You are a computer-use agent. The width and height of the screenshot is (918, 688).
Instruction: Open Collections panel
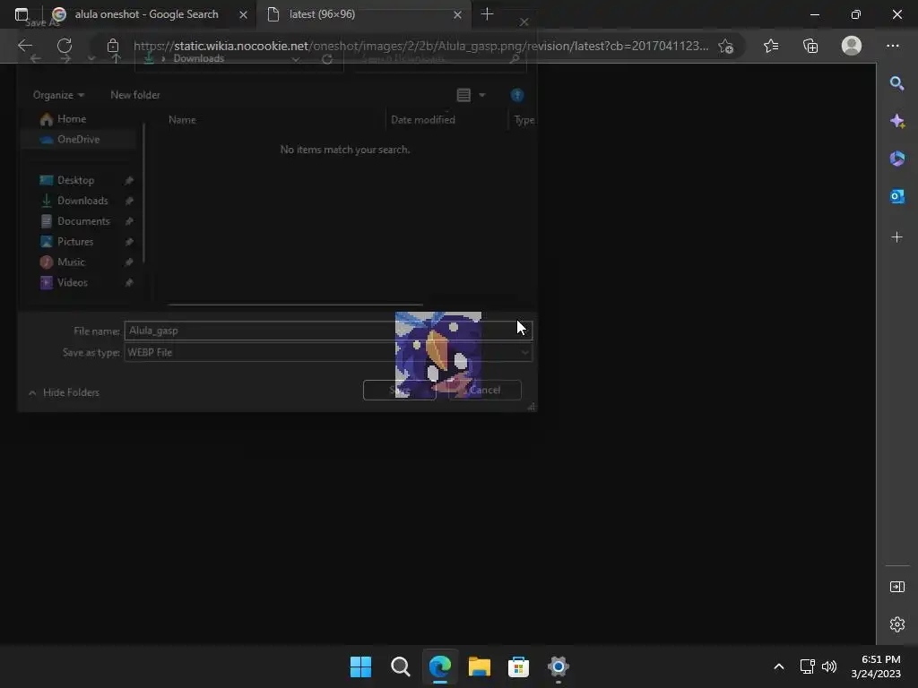tap(810, 46)
